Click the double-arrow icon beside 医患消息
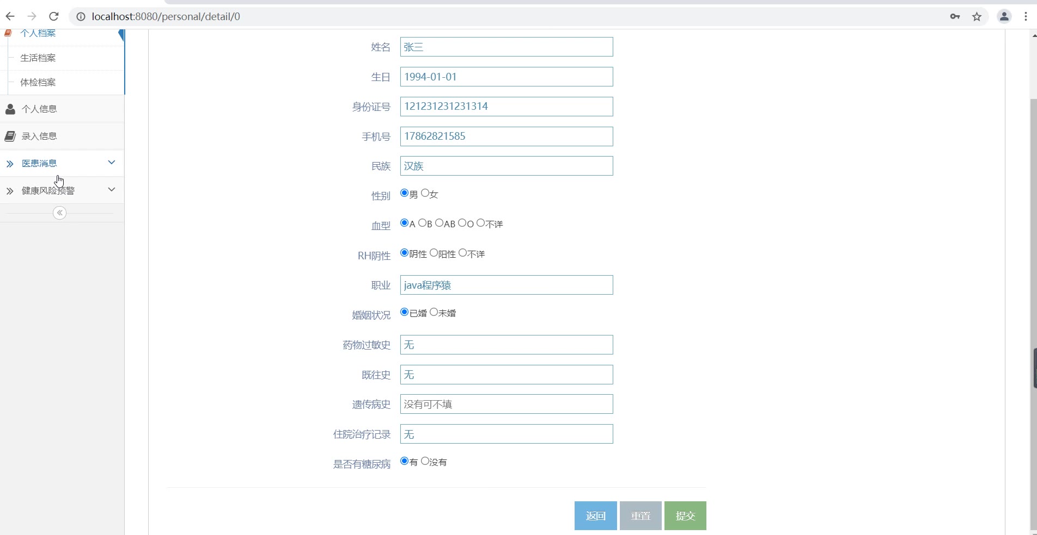The width and height of the screenshot is (1037, 535). coord(10,164)
